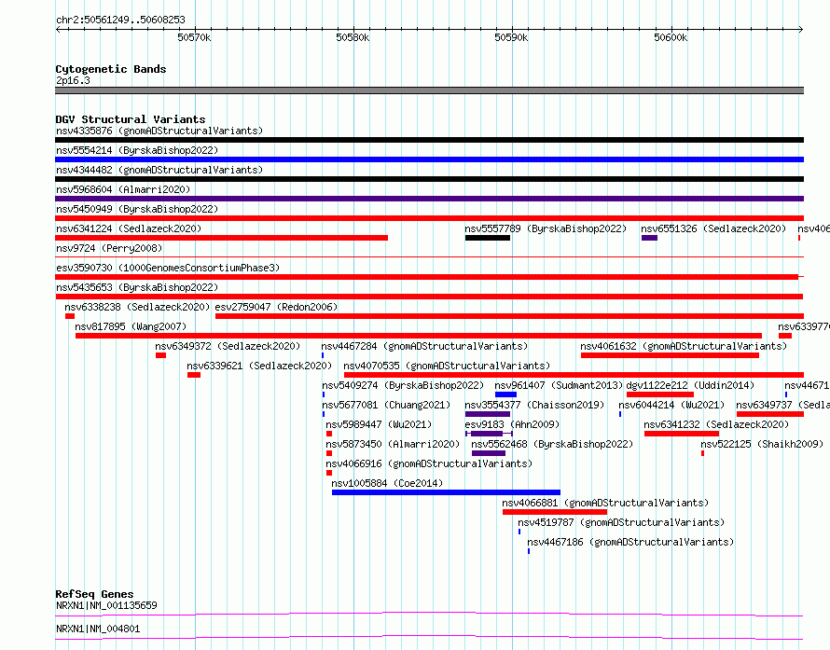Open variant nsv522125 (Shaikh2009) label
This screenshot has height=650, width=830.
pos(762,444)
